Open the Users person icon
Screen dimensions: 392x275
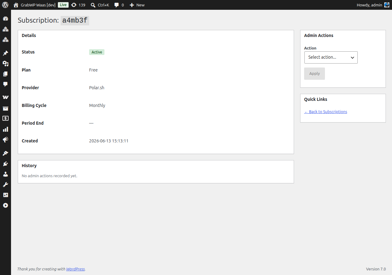click(x=6, y=174)
